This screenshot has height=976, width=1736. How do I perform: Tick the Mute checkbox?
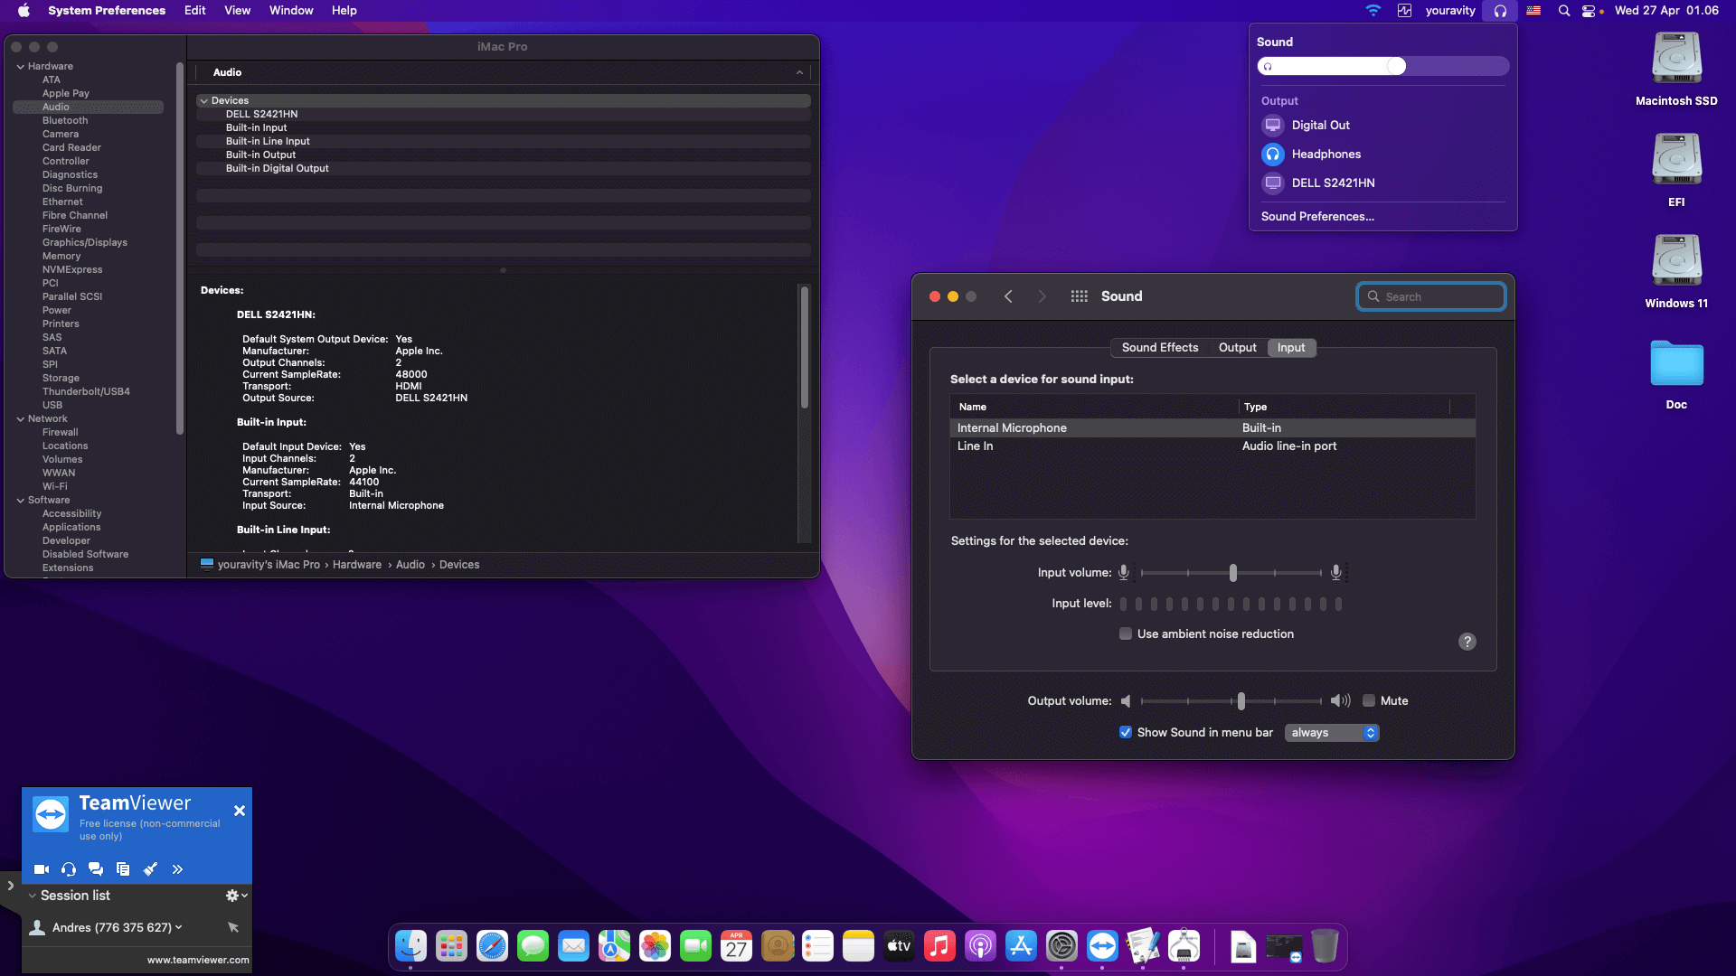click(x=1369, y=701)
